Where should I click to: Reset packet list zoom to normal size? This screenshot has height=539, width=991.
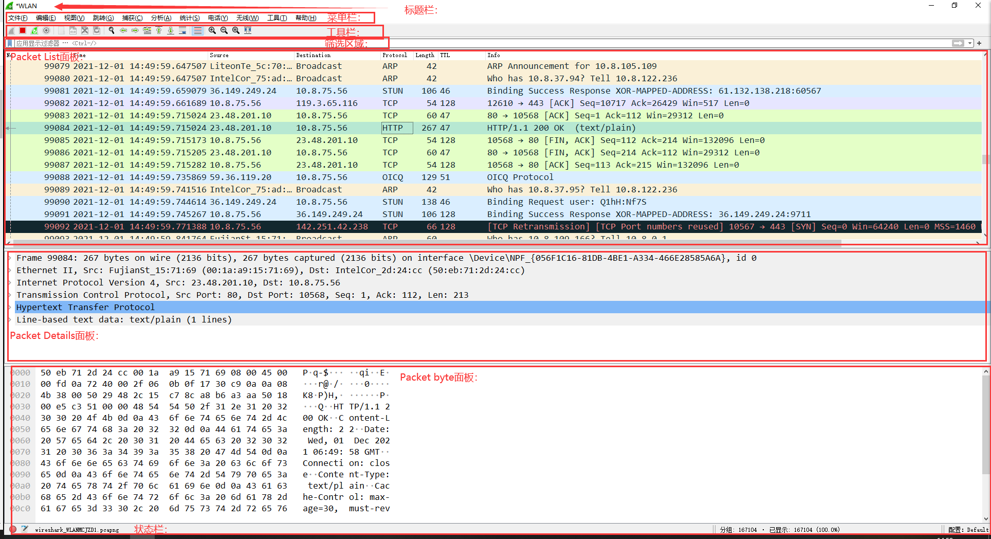[236, 30]
